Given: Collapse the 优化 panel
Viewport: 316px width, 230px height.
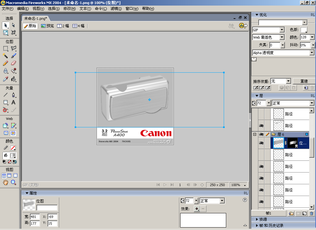Looking at the screenshot, I should coord(257,15).
